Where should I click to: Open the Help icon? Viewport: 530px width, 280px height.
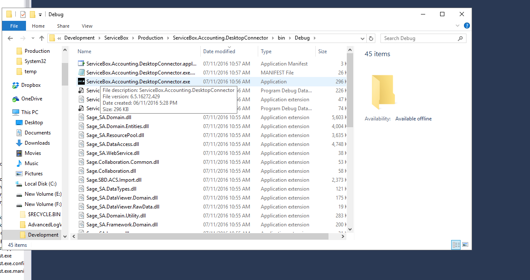click(x=467, y=26)
